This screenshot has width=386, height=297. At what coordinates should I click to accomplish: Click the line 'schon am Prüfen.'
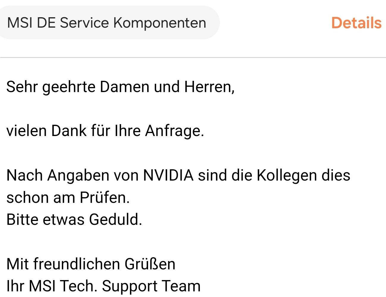coord(68,198)
